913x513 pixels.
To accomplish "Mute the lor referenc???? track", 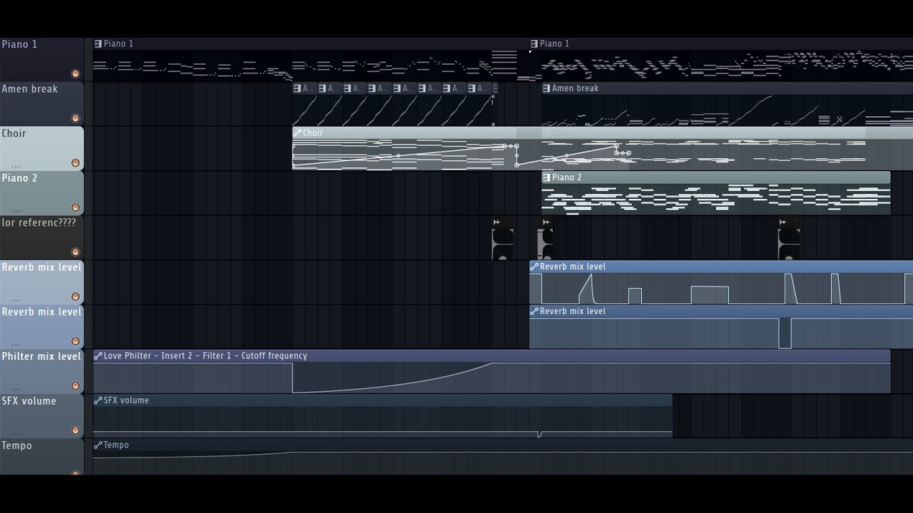I will (x=75, y=252).
